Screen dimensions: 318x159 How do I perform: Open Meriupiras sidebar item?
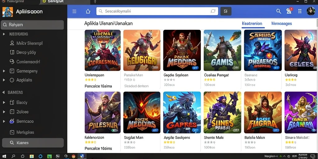(22, 132)
